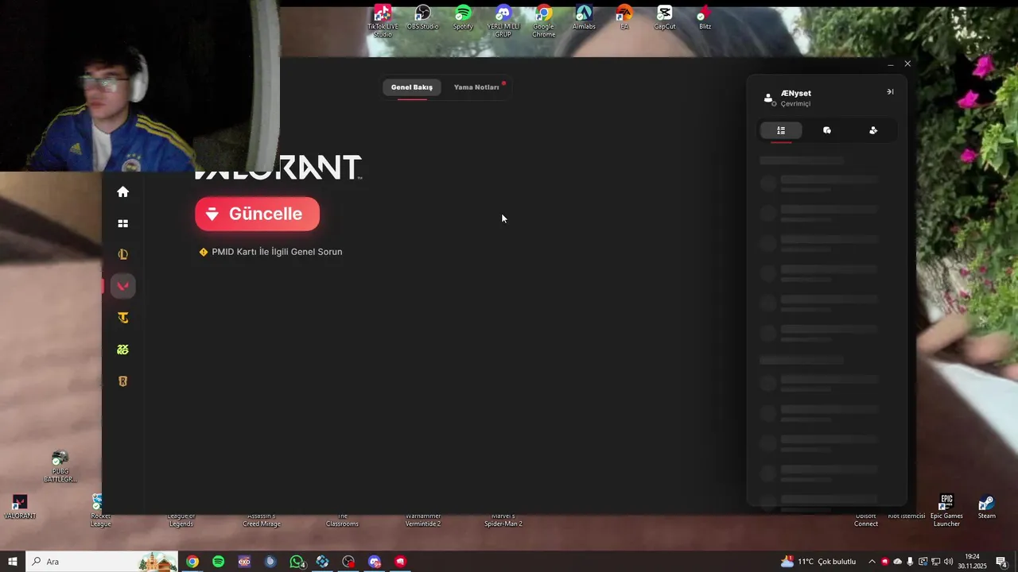Open WhatsApp from the taskbar
The width and height of the screenshot is (1018, 572).
pyautogui.click(x=297, y=562)
